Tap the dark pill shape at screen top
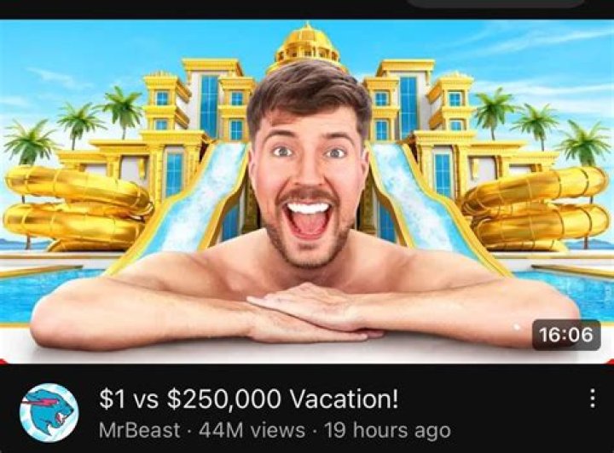 (x=495, y=3)
